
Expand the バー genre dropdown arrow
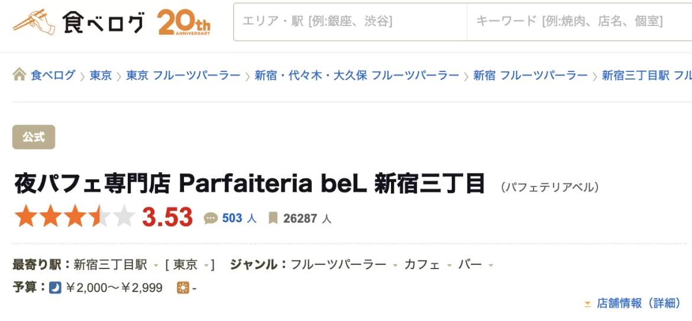[491, 266]
